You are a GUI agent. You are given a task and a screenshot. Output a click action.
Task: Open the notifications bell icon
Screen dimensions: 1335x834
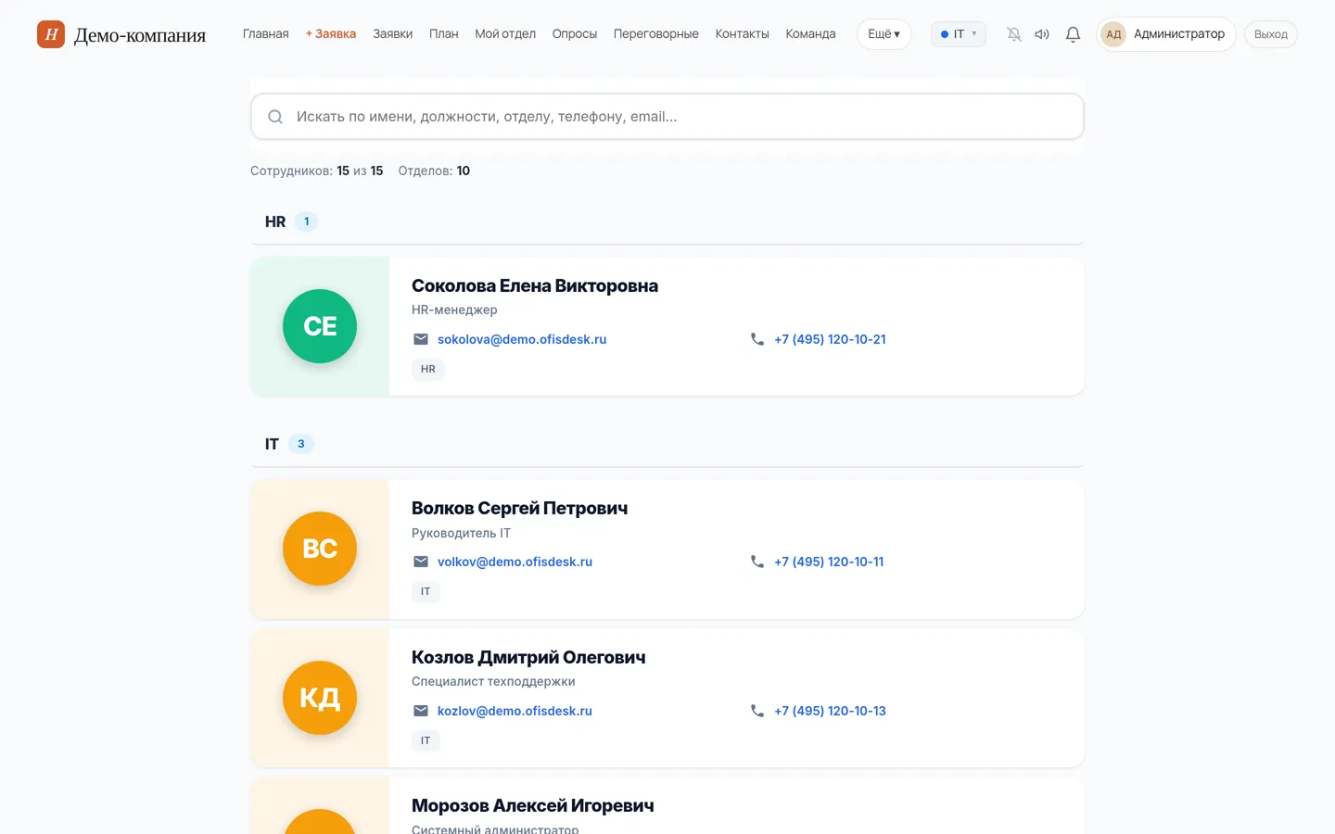click(1073, 34)
